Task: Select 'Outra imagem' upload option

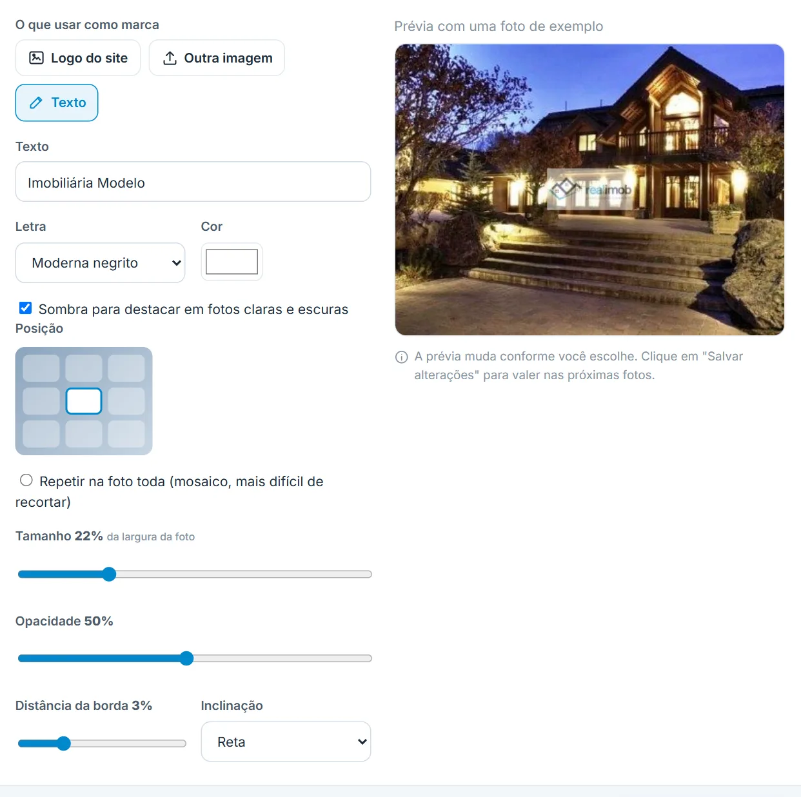Action: click(217, 58)
